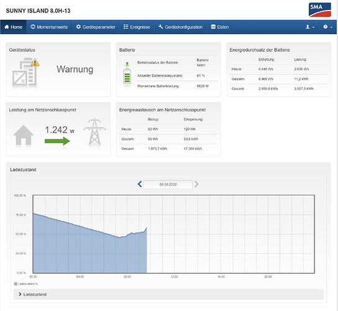Click Leistung am Netzanschlusspunkt heading
Screen dimensions: 338x311
pos(42,110)
